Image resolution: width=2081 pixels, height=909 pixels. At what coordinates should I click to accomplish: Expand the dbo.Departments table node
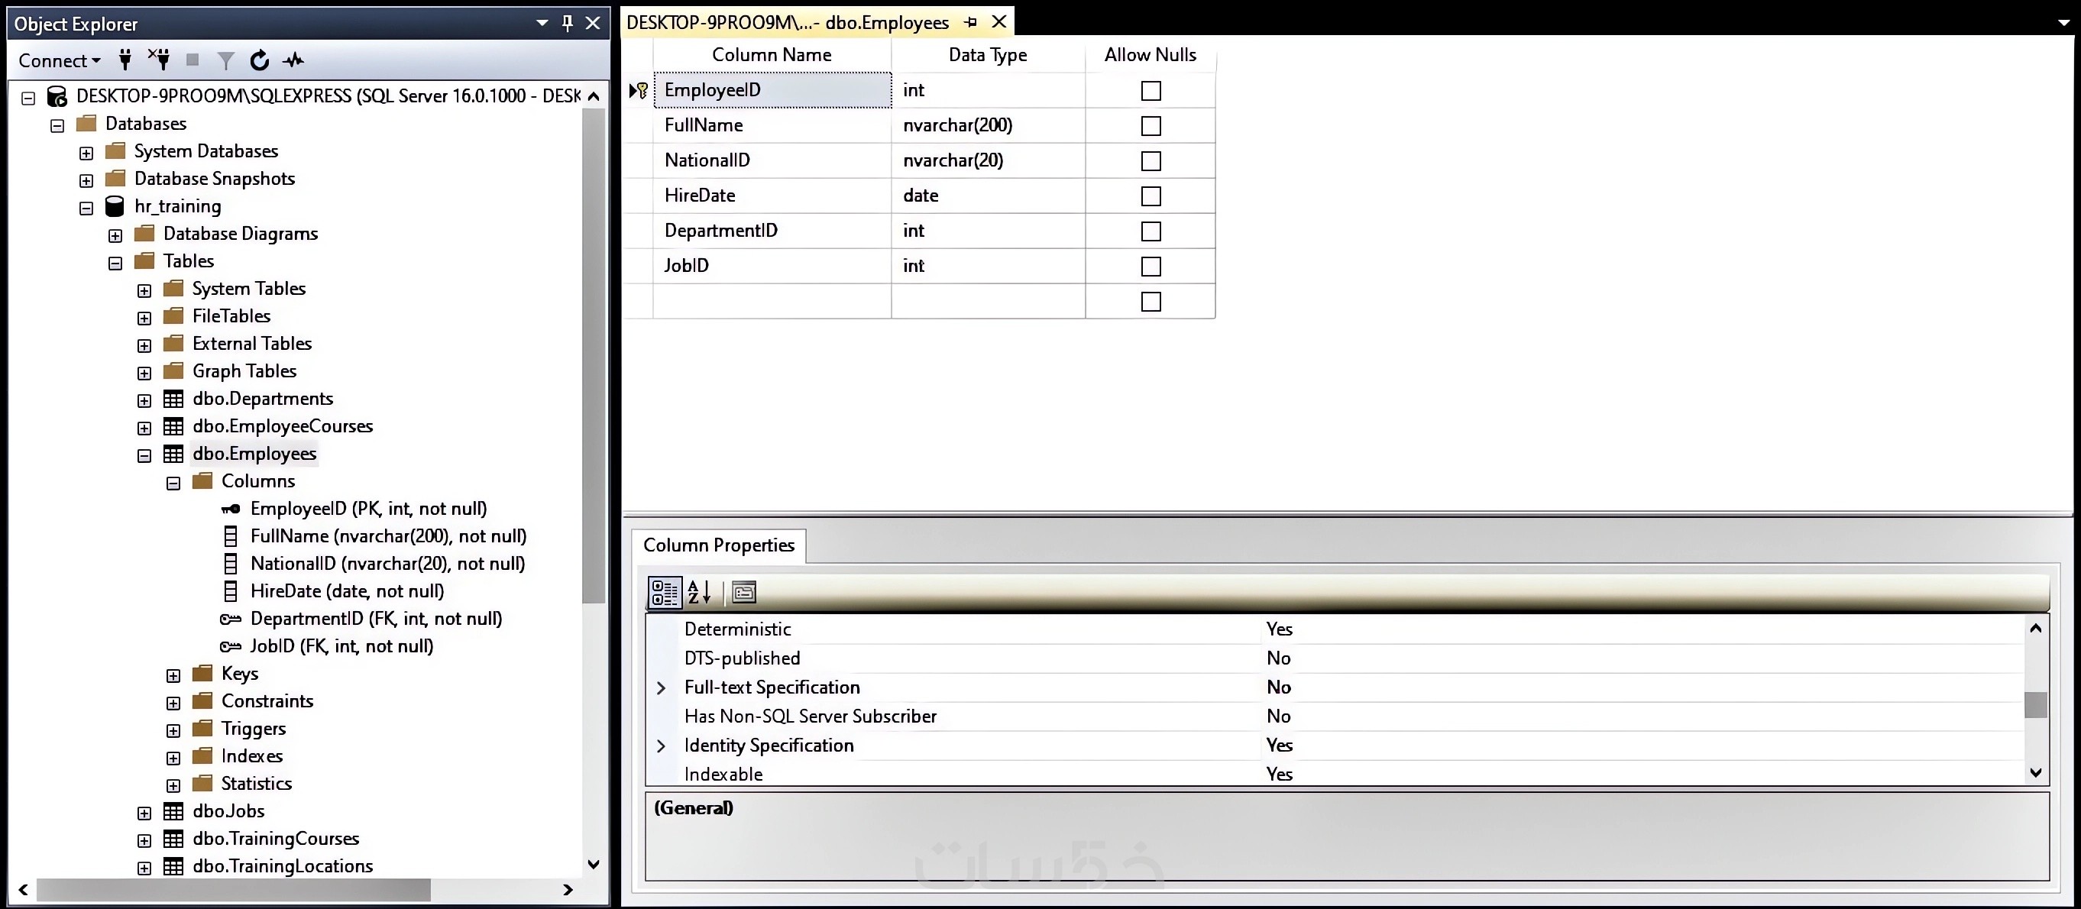tap(144, 401)
